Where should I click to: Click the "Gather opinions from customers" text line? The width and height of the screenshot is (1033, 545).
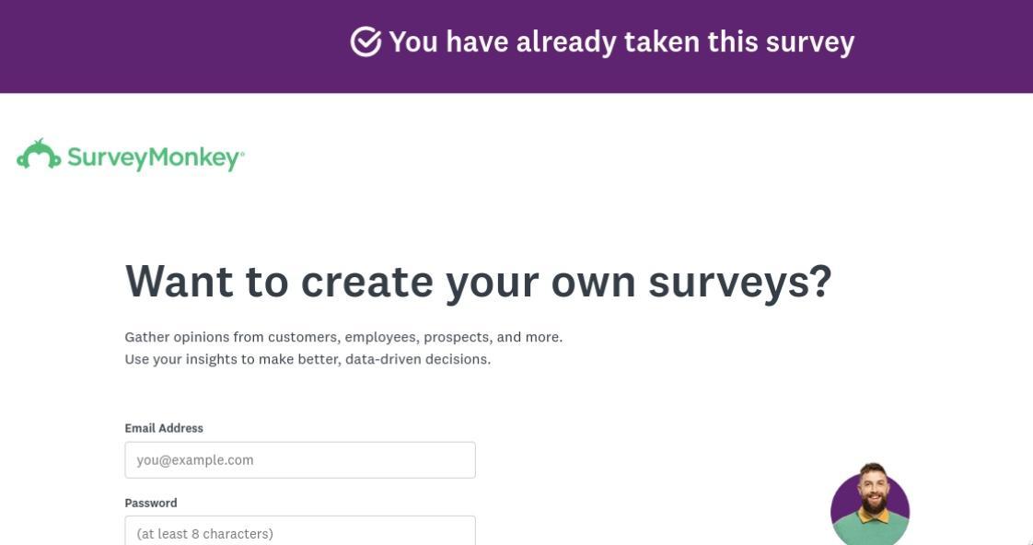click(343, 337)
